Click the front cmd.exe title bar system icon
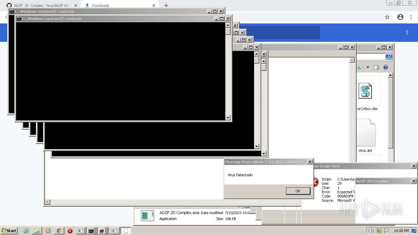The width and height of the screenshot is (418, 235). (x=19, y=19)
